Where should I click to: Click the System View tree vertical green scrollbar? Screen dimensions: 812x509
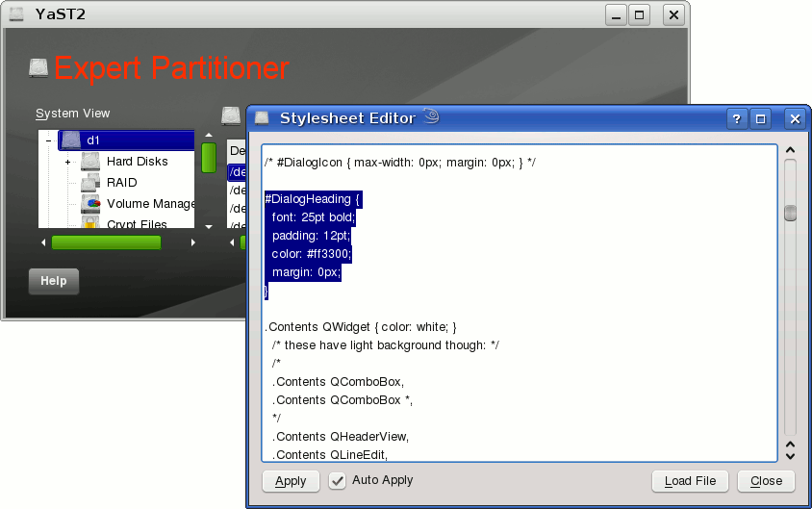click(209, 158)
